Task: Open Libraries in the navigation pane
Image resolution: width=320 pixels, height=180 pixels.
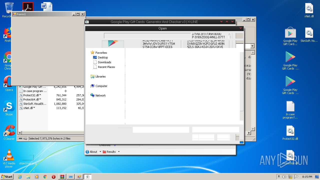Action: point(98,76)
